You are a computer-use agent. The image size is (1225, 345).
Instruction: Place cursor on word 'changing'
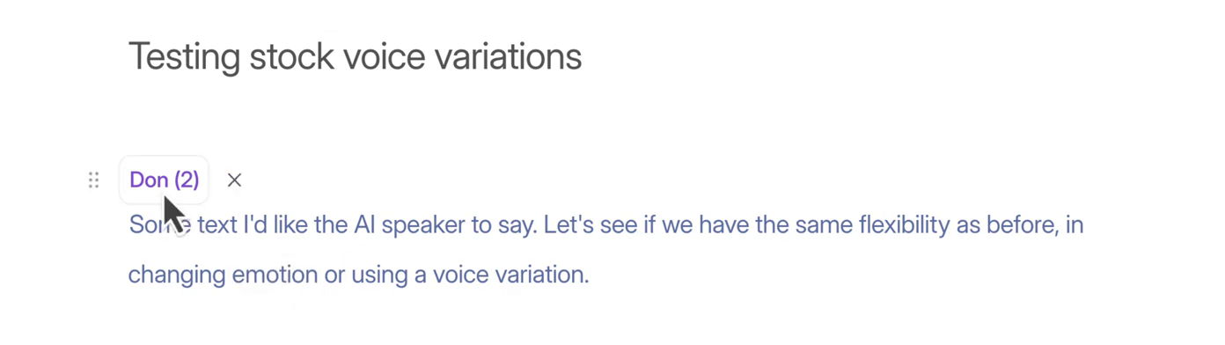pos(177,275)
